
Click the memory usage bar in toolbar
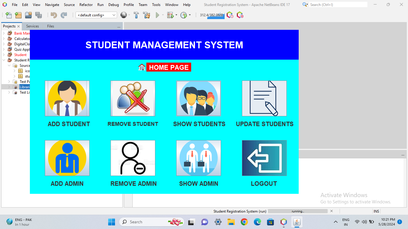click(212, 15)
